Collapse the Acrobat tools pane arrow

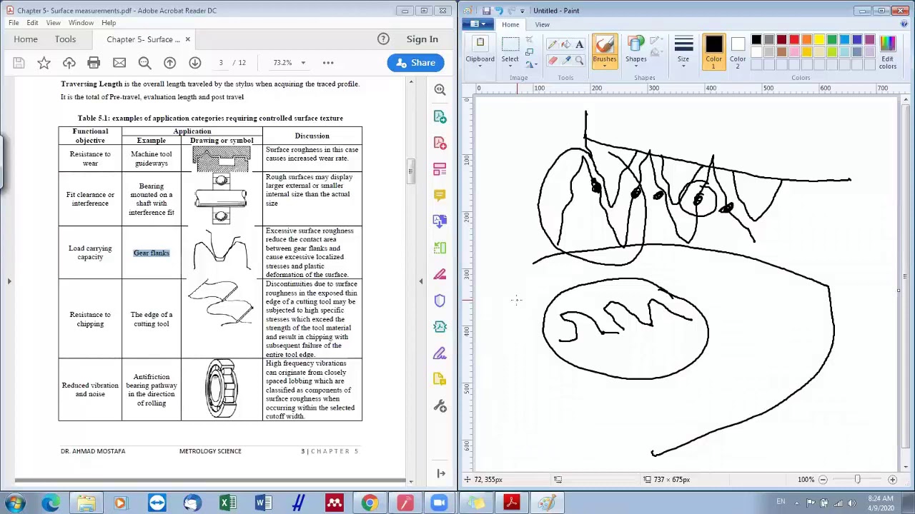421,281
